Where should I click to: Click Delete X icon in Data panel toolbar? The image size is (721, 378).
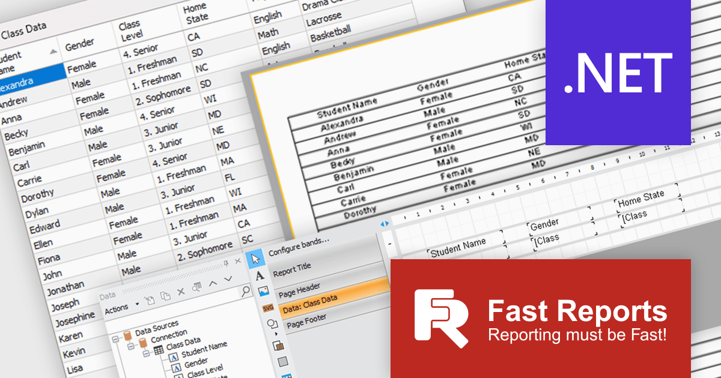click(181, 291)
